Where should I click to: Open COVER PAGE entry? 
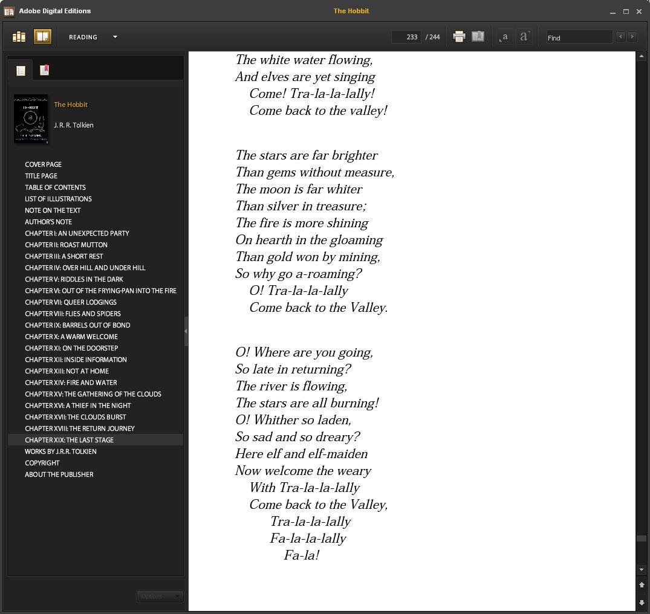(x=43, y=164)
